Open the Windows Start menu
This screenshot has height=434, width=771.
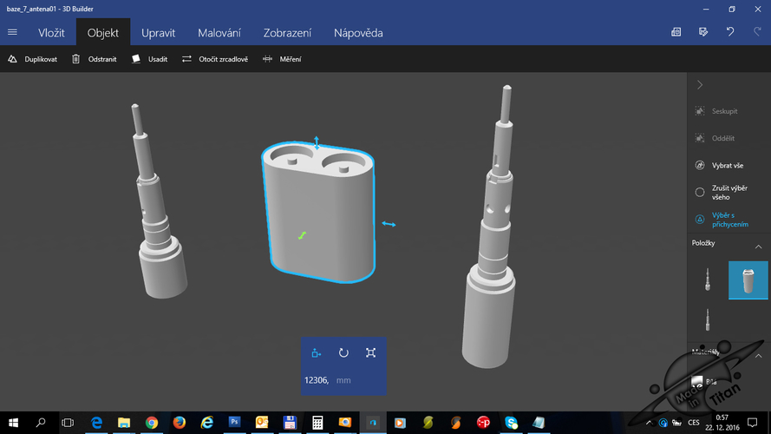click(x=13, y=423)
